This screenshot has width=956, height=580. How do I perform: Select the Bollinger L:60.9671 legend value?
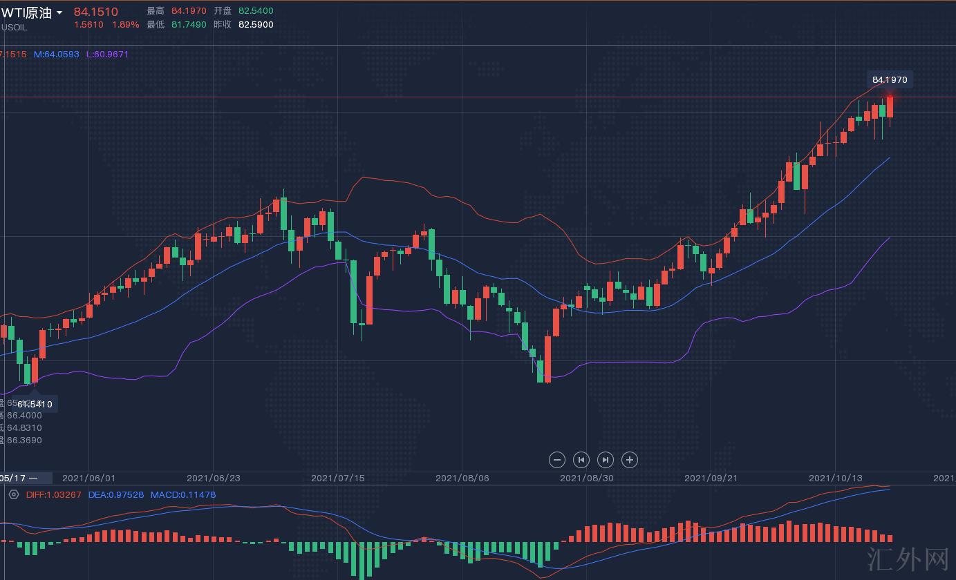(x=107, y=54)
